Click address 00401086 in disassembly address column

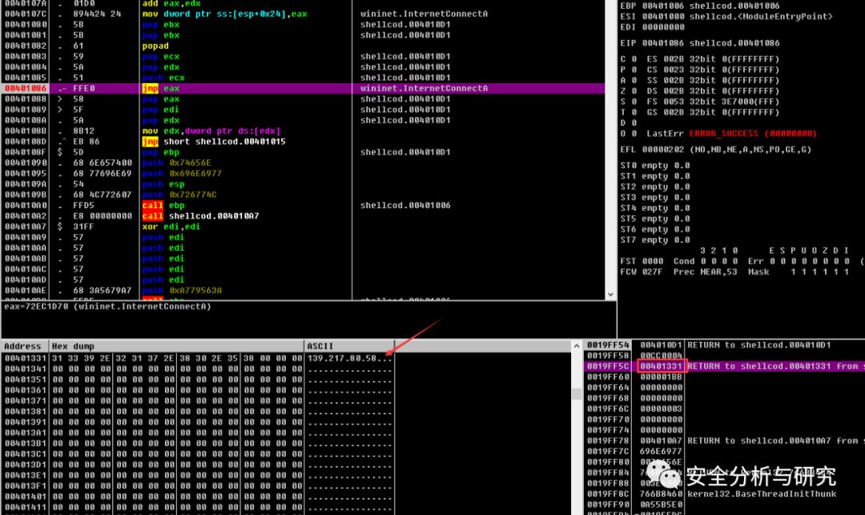(x=26, y=88)
